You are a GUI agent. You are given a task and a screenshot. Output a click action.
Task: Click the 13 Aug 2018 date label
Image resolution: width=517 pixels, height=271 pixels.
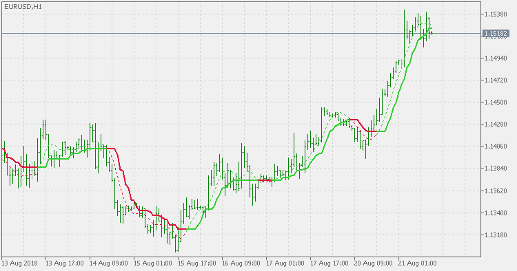tap(19, 263)
